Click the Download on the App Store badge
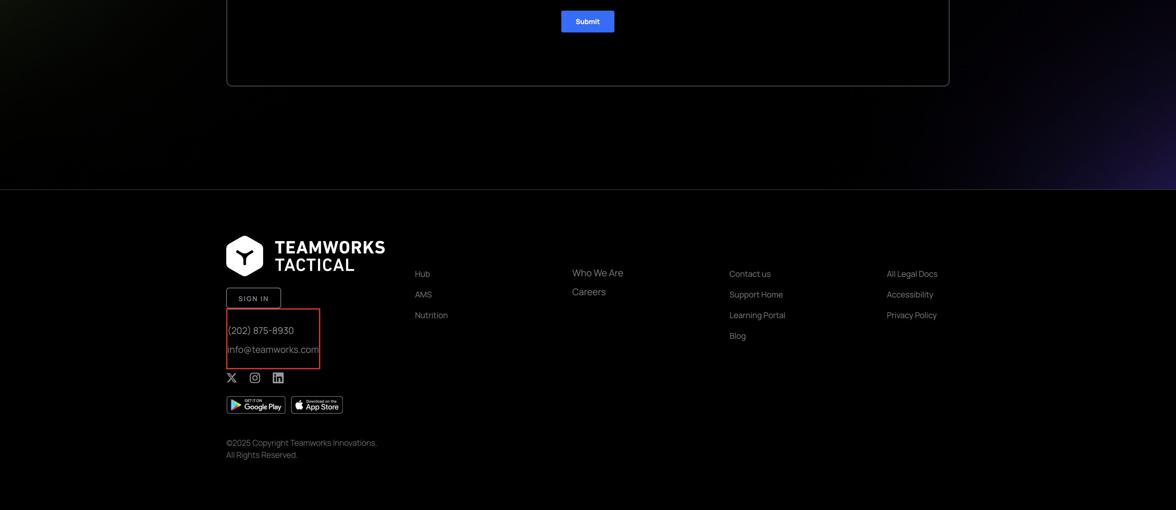 (x=317, y=405)
